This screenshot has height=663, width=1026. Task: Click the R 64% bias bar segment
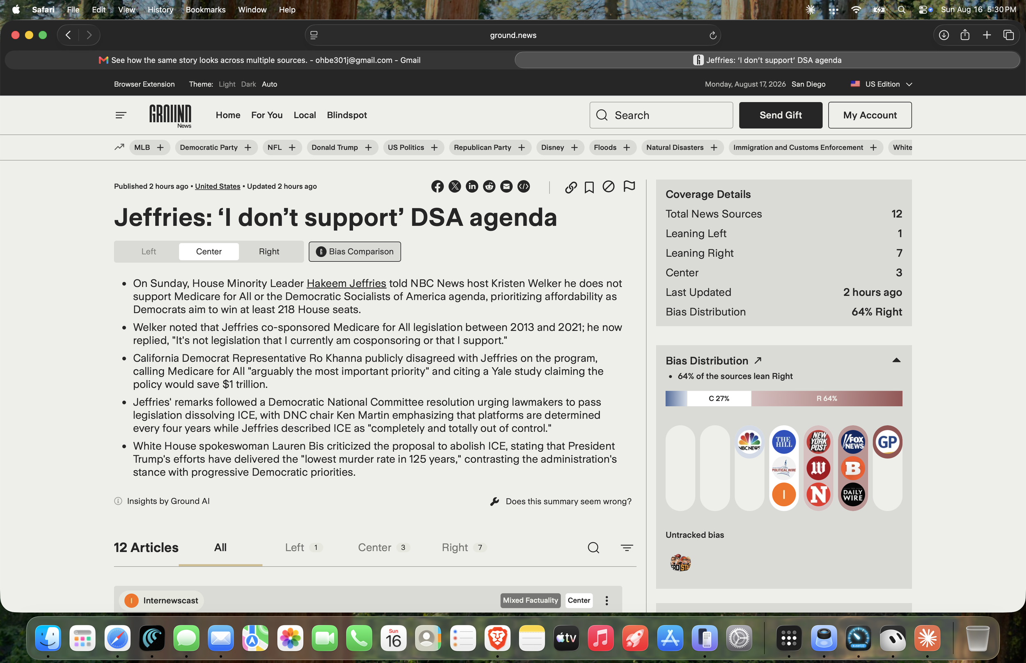827,399
